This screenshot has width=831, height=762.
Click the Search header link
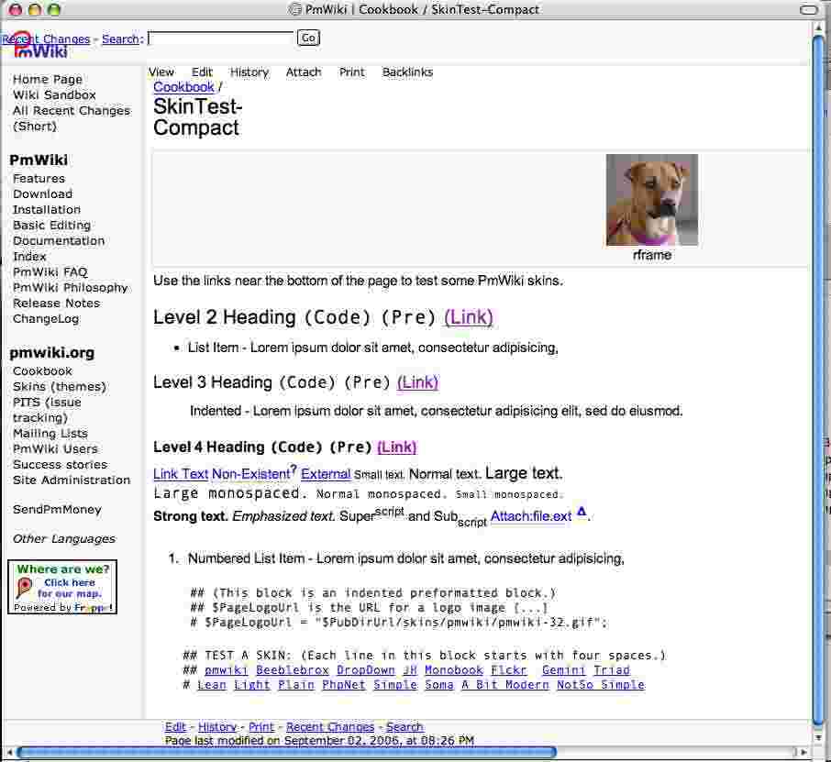pos(121,39)
